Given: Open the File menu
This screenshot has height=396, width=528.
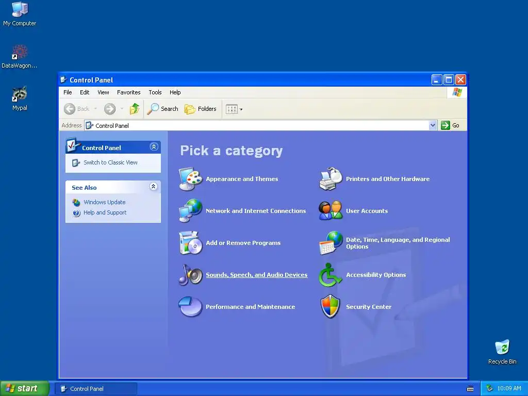Looking at the screenshot, I should coord(68,92).
